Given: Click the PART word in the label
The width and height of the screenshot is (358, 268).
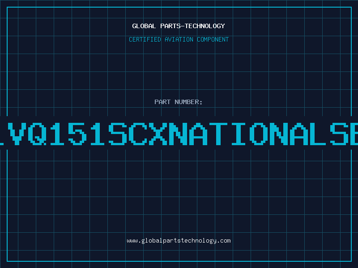Looking at the screenshot, I should click(162, 102).
